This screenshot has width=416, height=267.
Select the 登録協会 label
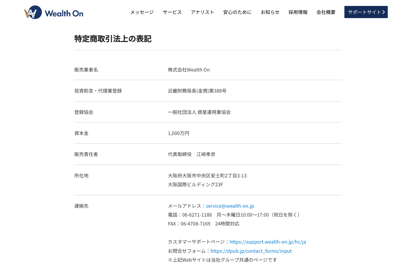click(x=84, y=112)
